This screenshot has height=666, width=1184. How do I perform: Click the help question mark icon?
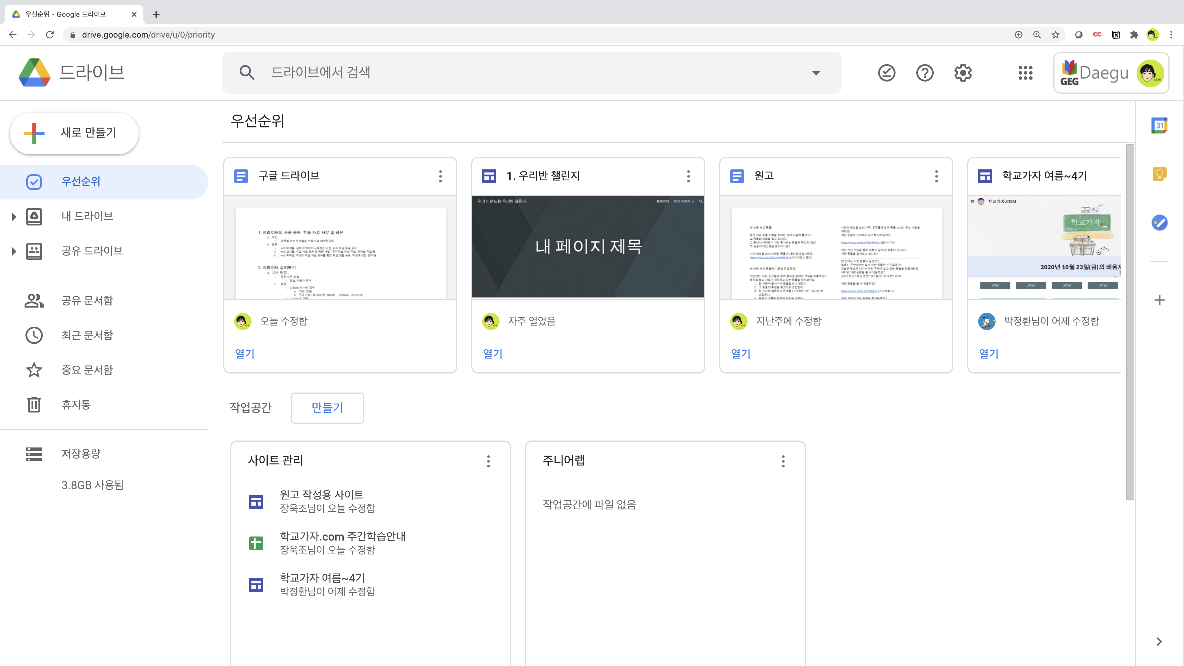coord(924,73)
